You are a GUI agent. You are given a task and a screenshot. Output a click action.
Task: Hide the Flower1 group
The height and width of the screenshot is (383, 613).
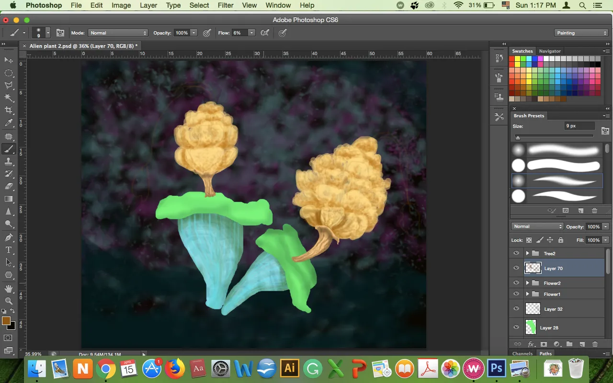(516, 294)
